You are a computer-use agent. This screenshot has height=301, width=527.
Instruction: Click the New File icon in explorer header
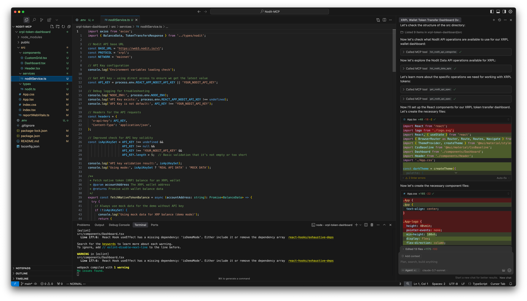pos(52,27)
